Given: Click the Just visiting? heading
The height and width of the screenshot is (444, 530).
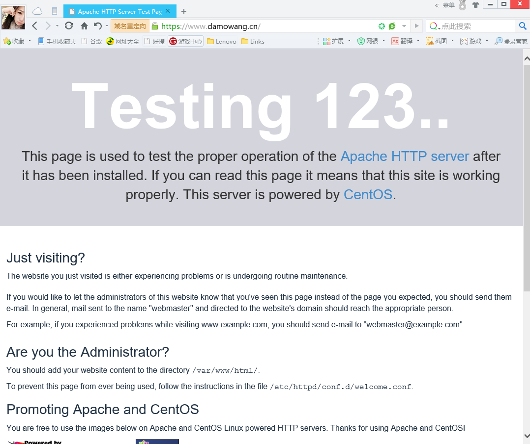Looking at the screenshot, I should click(x=46, y=258).
